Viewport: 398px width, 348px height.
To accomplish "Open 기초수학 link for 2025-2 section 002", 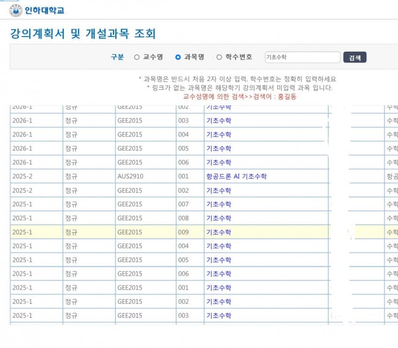I will click(219, 190).
